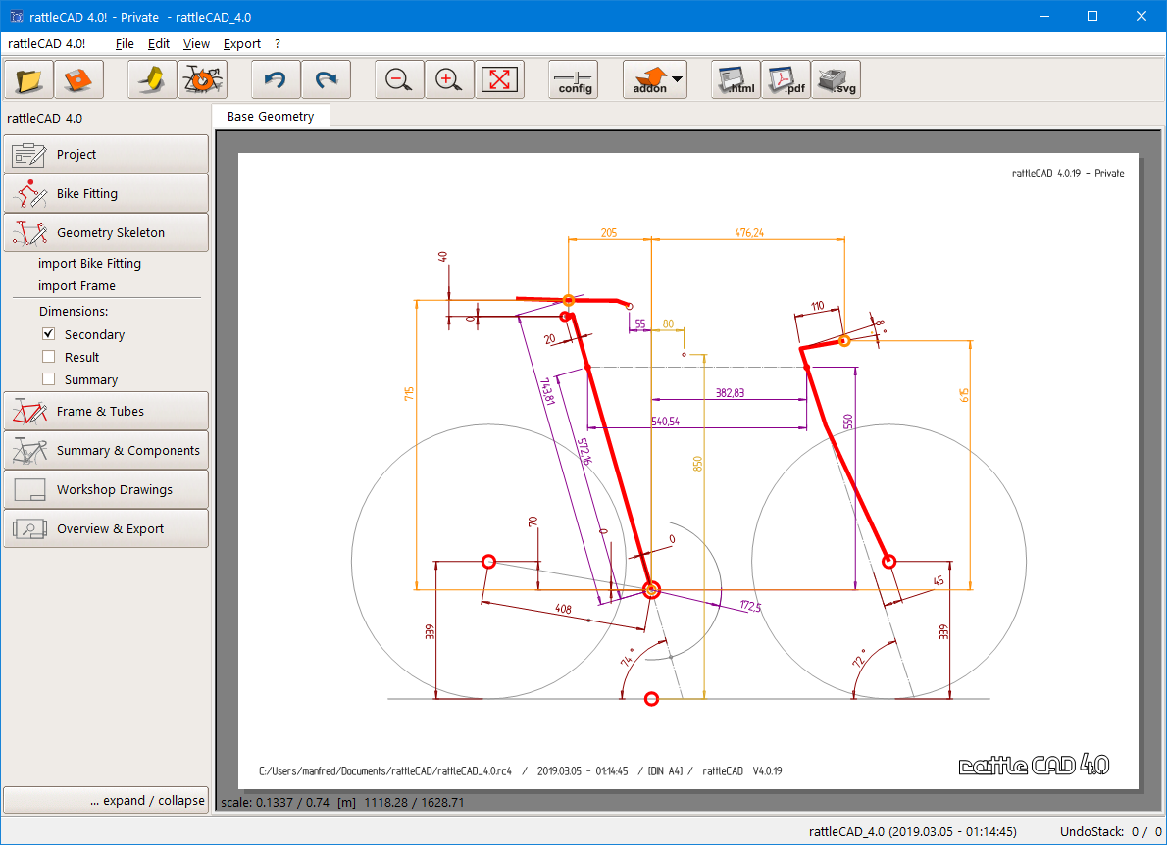
Task: Expand Overview & Export section
Action: [x=106, y=529]
